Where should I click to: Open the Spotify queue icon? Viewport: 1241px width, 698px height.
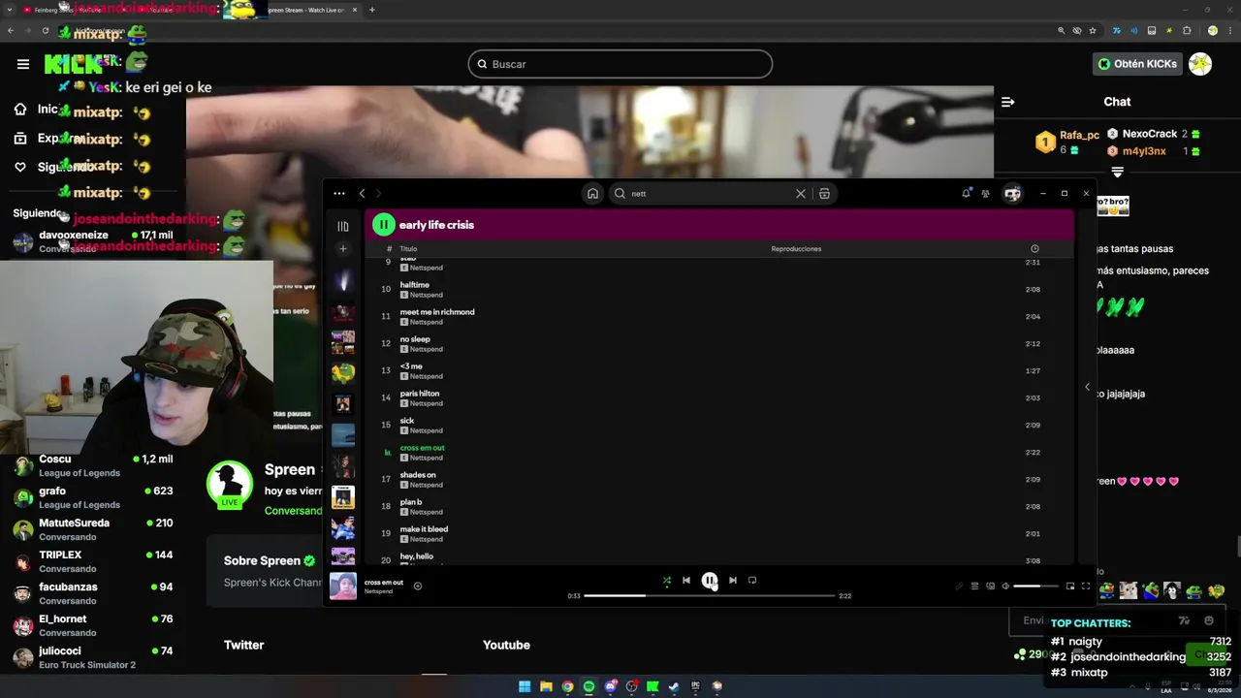(x=974, y=586)
